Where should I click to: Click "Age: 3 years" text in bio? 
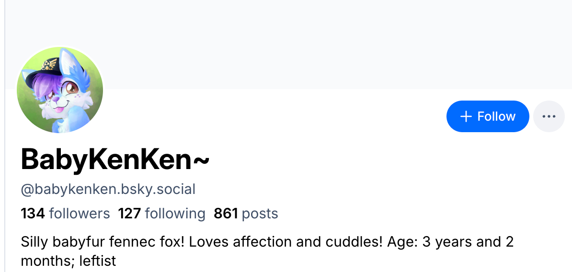click(x=430, y=241)
